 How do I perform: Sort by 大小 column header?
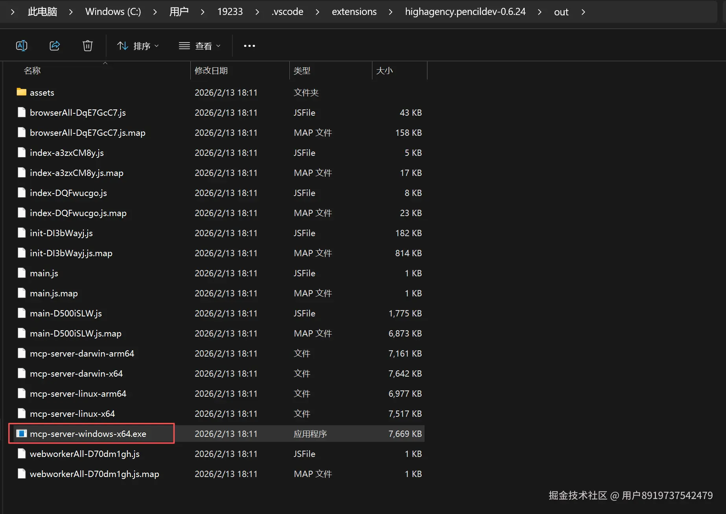coord(384,70)
